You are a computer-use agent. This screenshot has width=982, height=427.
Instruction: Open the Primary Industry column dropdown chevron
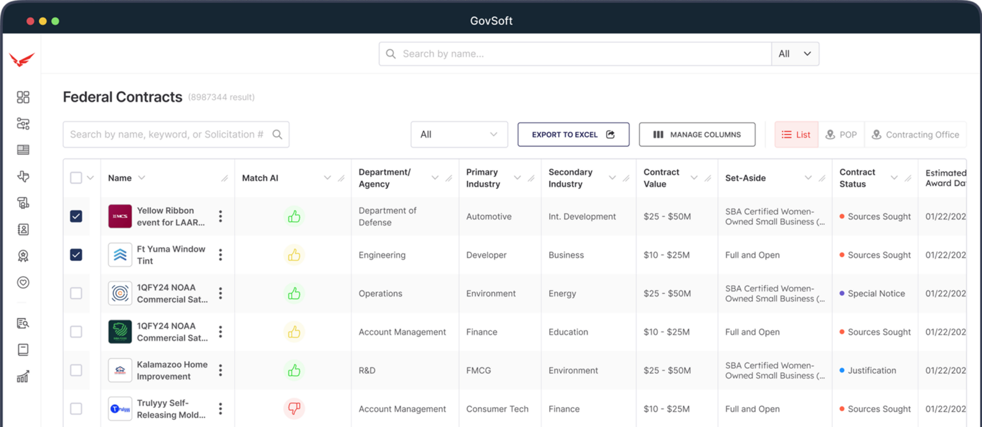pos(517,178)
